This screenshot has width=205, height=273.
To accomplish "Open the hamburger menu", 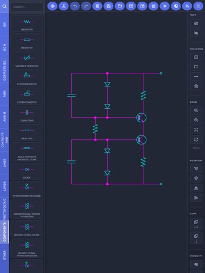I will pyautogui.click(x=198, y=6).
